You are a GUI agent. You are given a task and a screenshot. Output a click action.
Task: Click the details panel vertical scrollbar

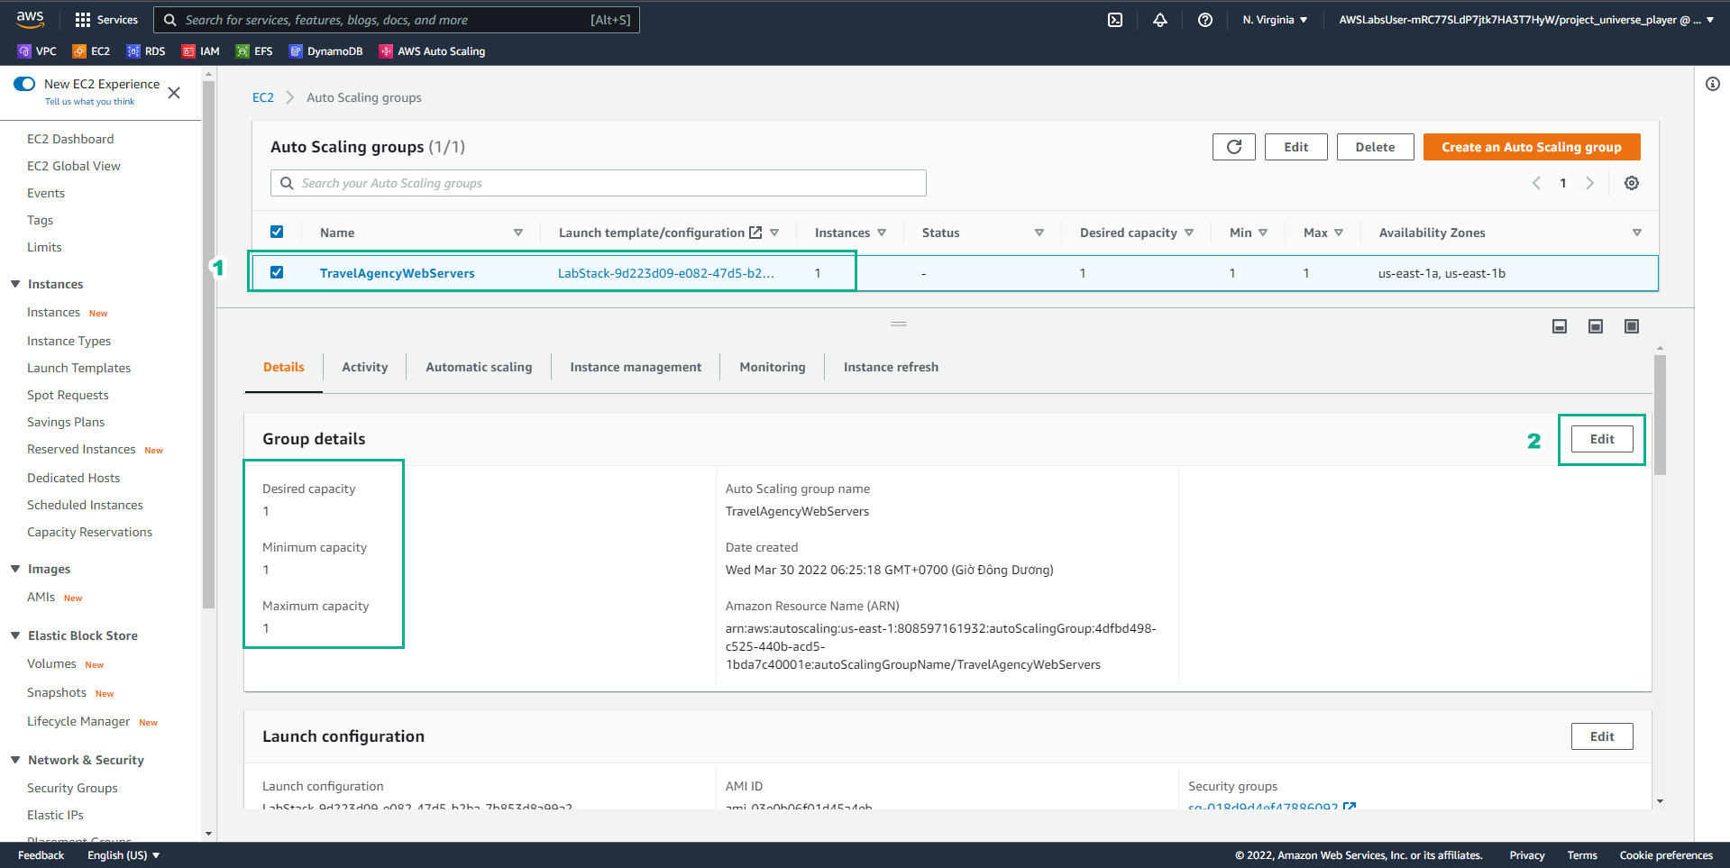tap(1660, 415)
